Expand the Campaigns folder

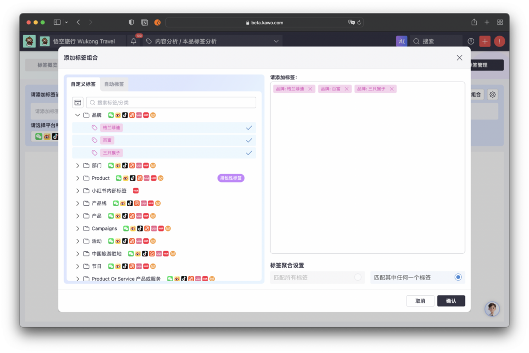pos(77,228)
